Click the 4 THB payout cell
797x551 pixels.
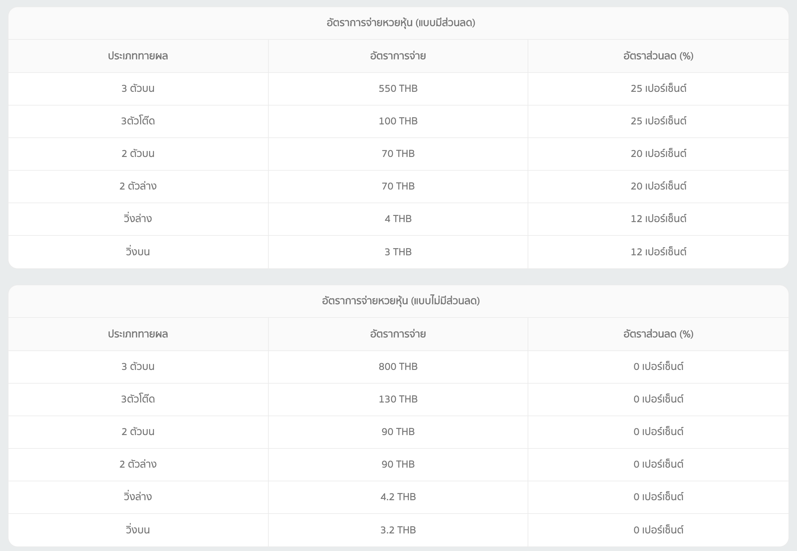tap(398, 219)
